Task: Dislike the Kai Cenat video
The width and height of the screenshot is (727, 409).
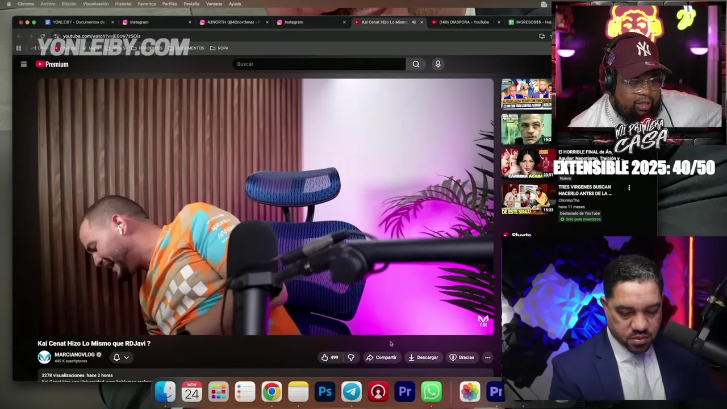Action: 351,357
